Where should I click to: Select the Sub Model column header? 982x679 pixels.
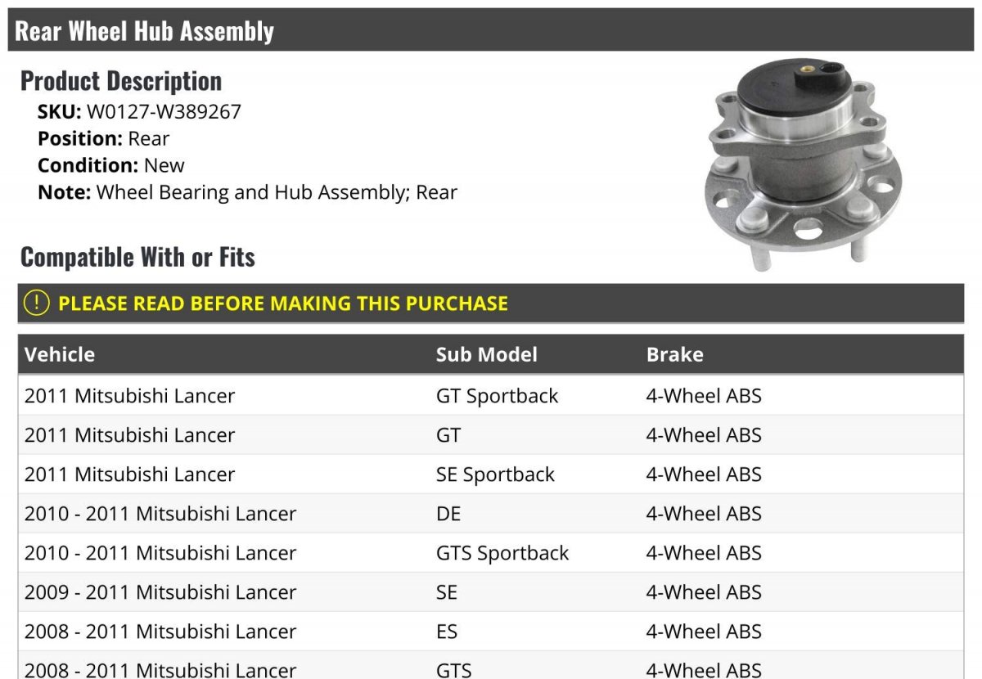tap(486, 354)
